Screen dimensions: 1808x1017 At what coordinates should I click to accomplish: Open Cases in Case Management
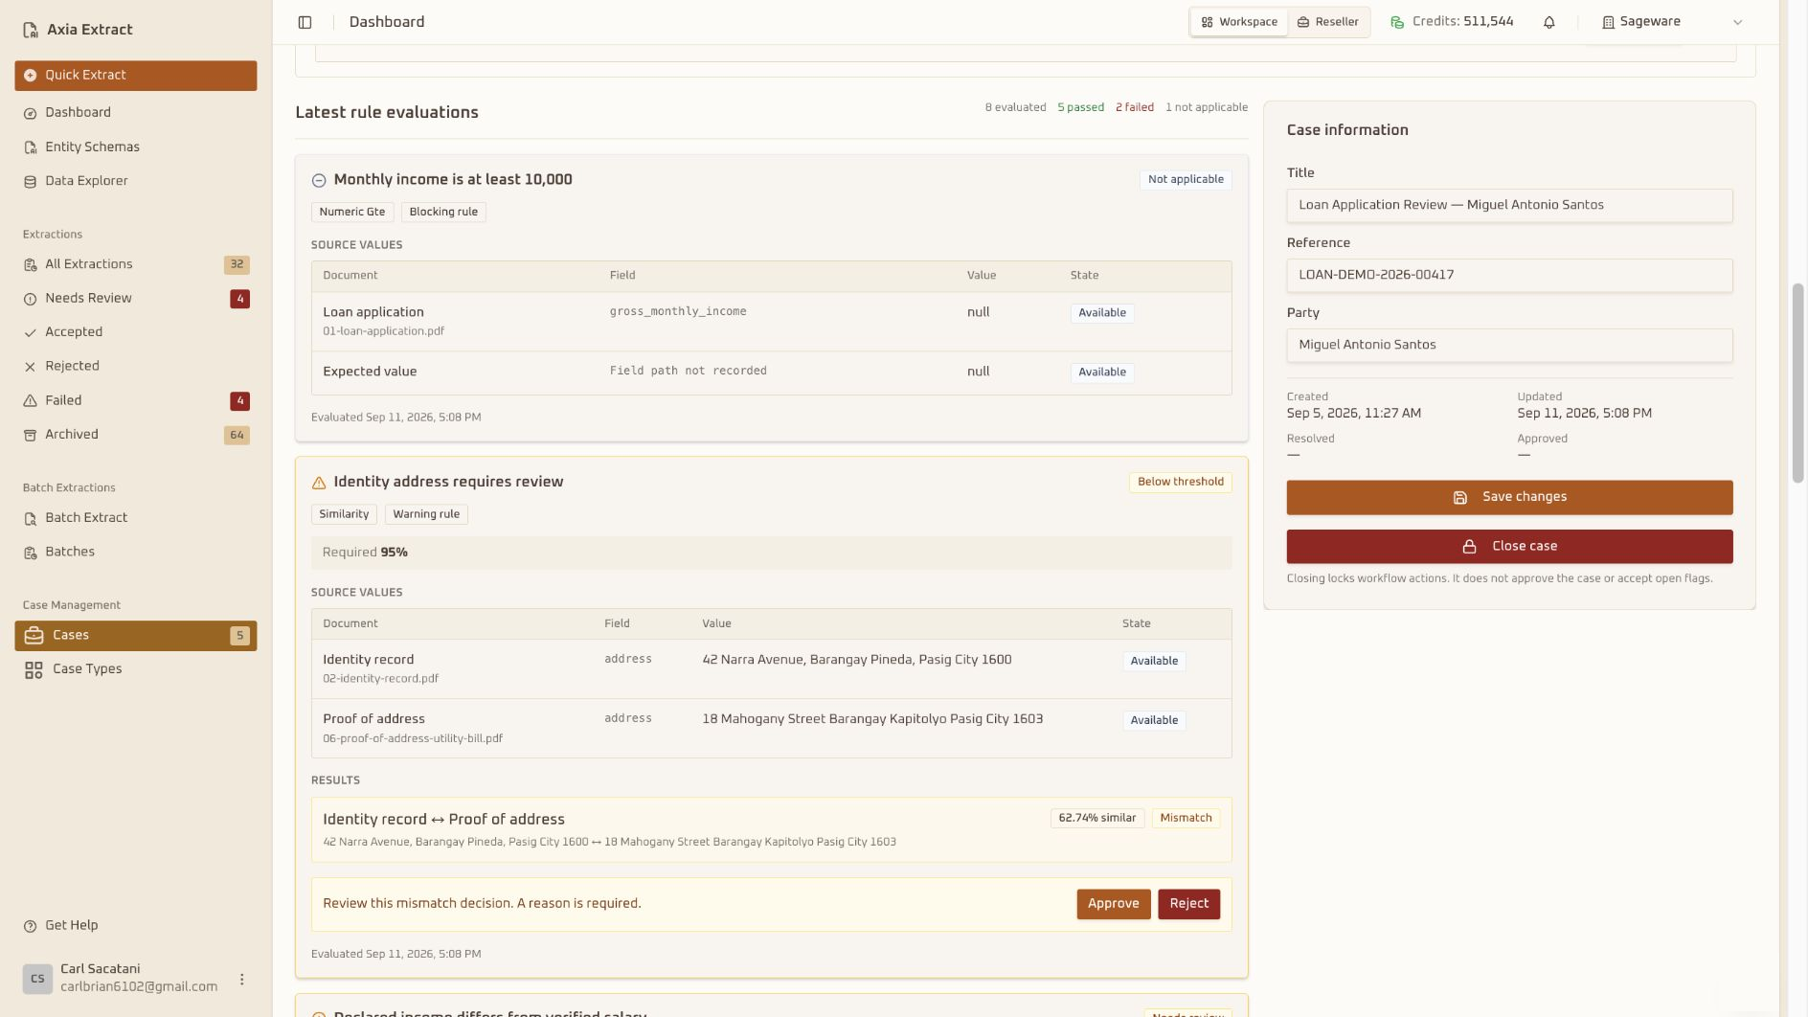[x=136, y=636]
